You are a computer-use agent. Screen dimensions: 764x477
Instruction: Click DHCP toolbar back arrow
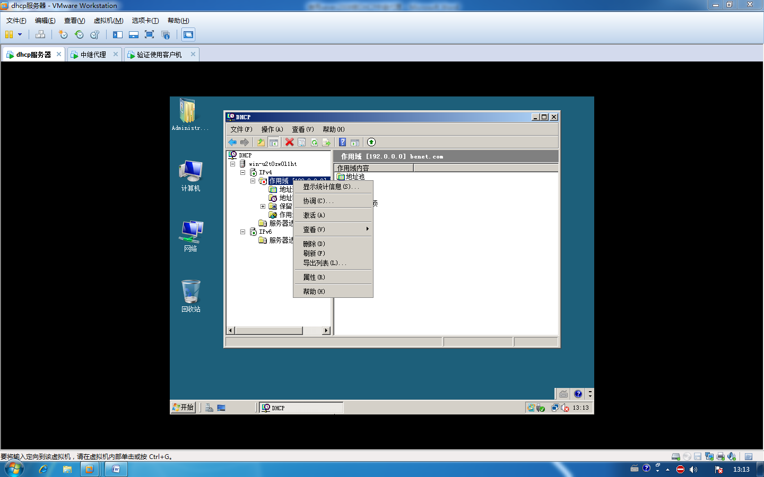coord(232,142)
